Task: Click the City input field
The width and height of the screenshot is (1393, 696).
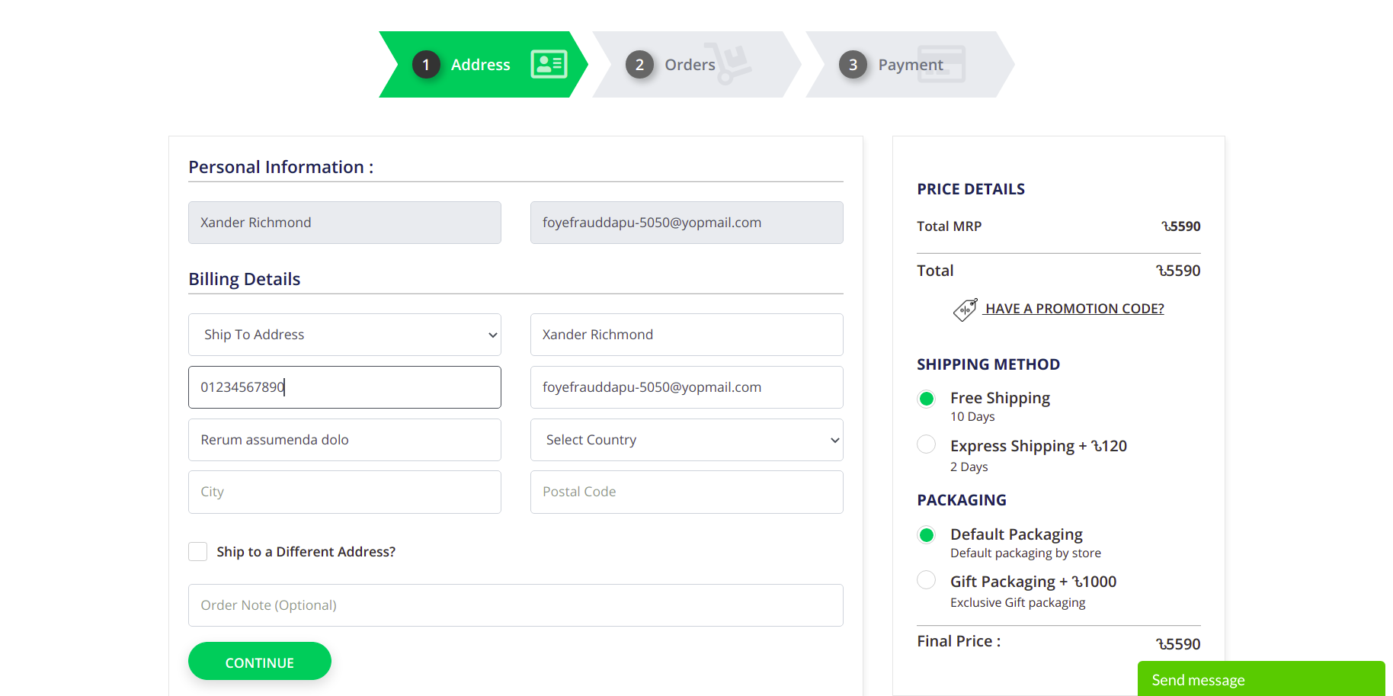Action: click(x=344, y=492)
